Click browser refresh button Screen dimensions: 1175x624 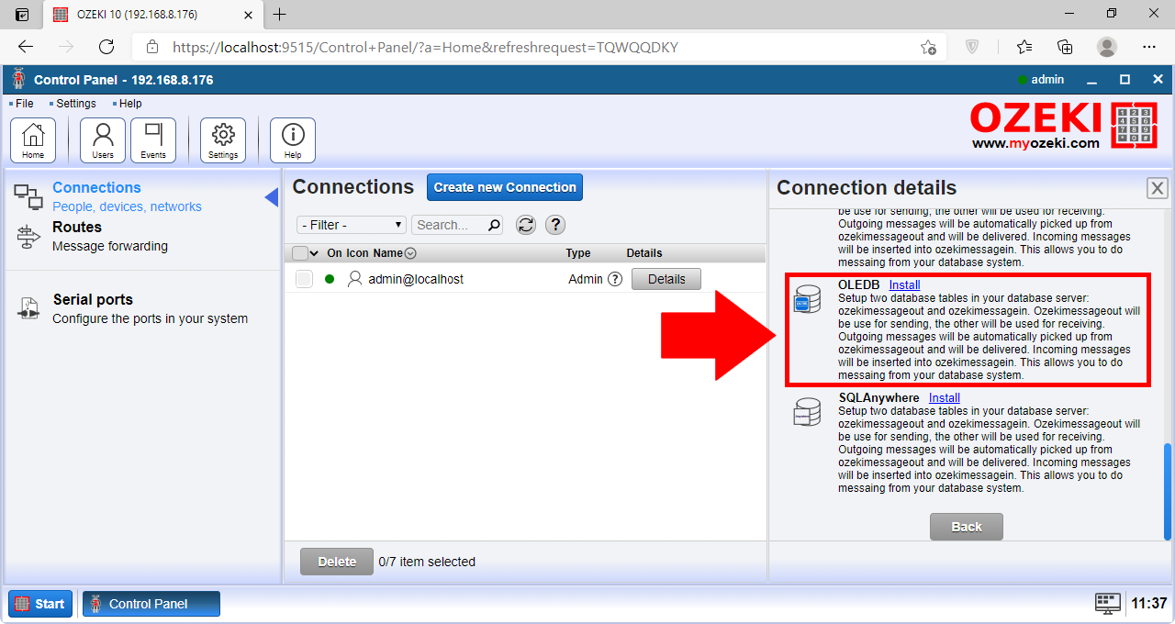[106, 47]
